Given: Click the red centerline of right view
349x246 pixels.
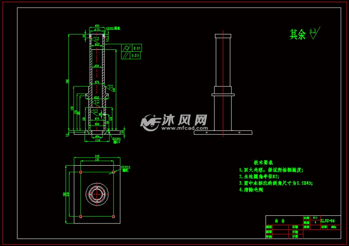Looking at the screenshot, I should click(x=223, y=84).
